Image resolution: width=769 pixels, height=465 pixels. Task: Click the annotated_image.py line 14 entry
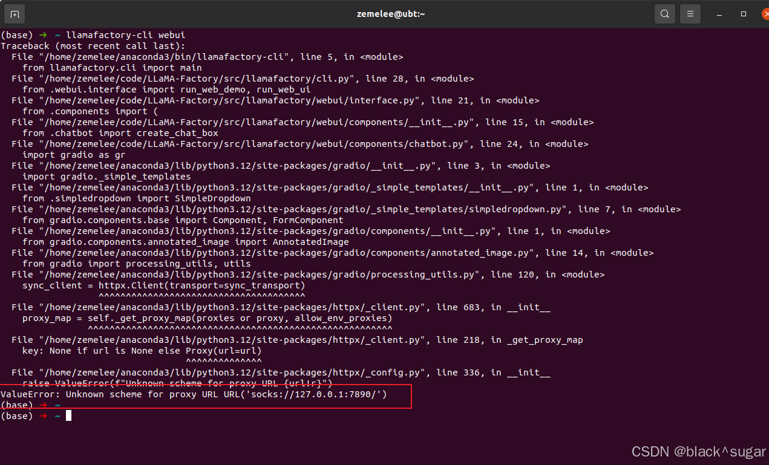point(333,253)
